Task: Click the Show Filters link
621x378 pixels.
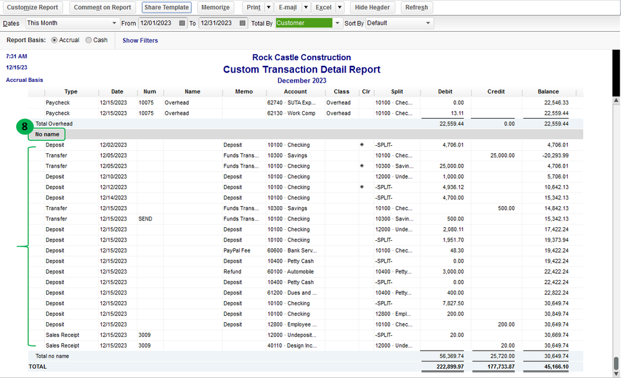Action: coord(140,40)
